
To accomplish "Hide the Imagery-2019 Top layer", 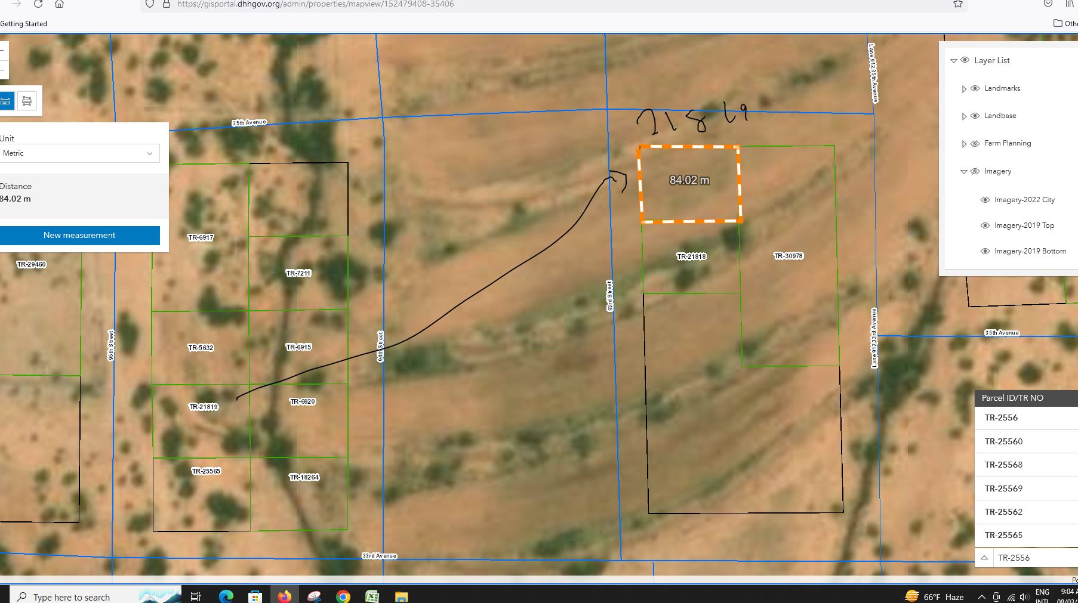I will tap(985, 225).
